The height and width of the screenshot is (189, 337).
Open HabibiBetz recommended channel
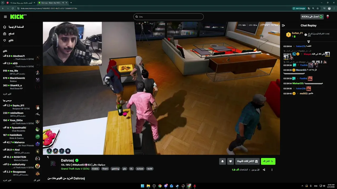pos(21,136)
